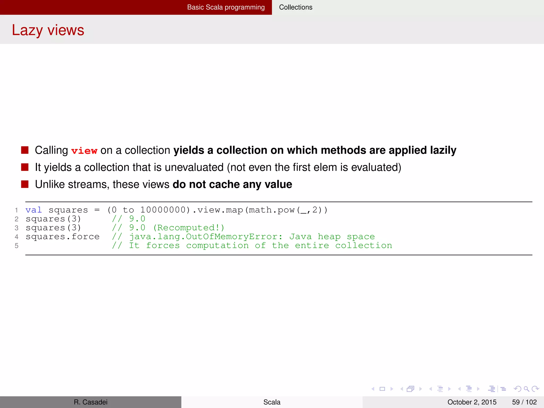Image resolution: width=544 pixels, height=408 pixels.
Task: Click the OutOfMemoryError comment text
Action: [252, 237]
